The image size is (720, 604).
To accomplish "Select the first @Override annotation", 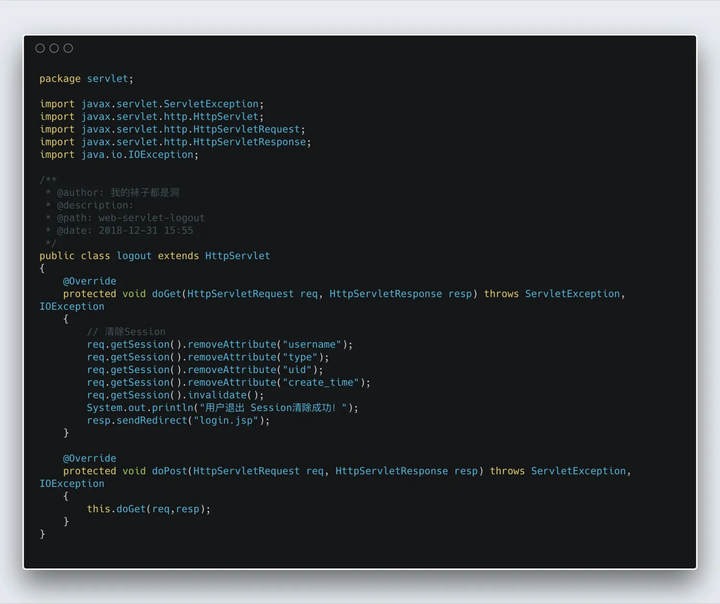I will (x=89, y=281).
